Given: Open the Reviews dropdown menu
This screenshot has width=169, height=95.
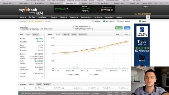Looking at the screenshot, I should pos(98,17).
